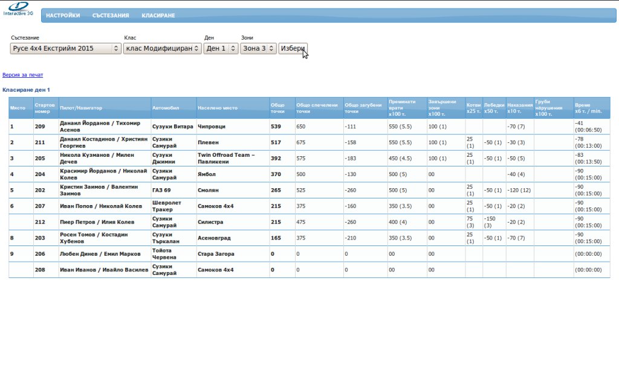Click the Interactive 3G logo
This screenshot has width=619, height=386.
(18, 8)
